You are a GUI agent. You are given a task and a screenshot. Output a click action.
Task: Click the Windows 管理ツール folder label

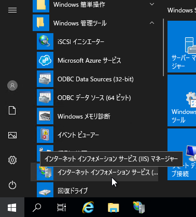click(x=80, y=23)
